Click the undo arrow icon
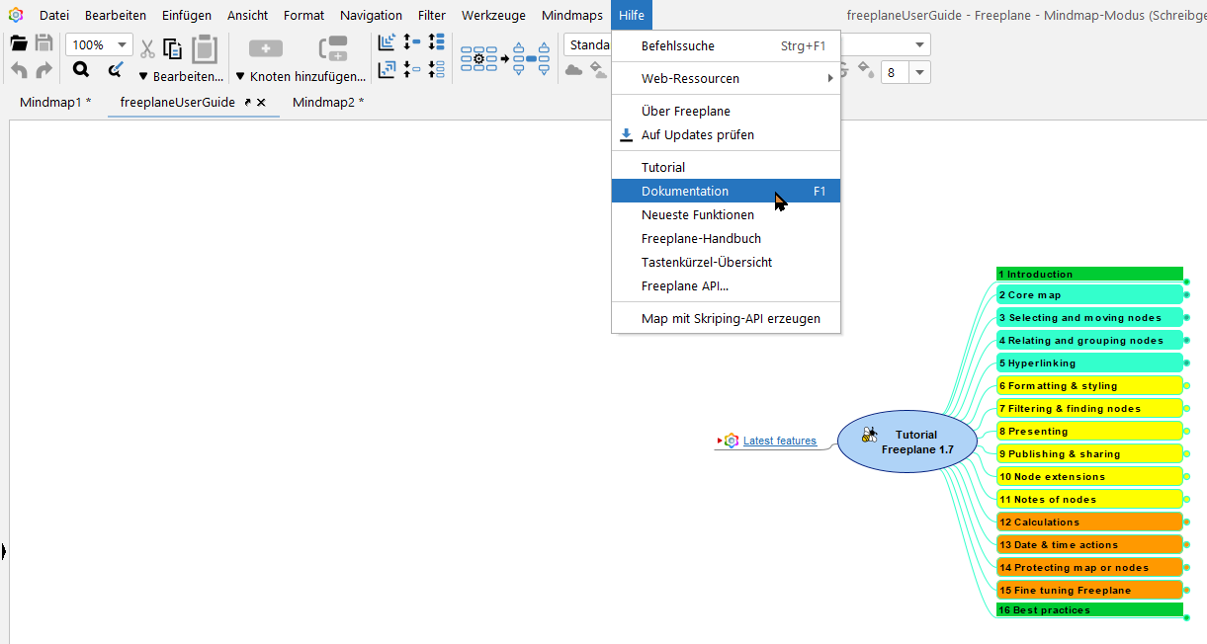 tap(20, 68)
